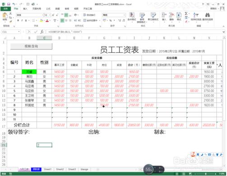Click the Decrease Font Size icon
This screenshot has height=176, width=227.
(x=57, y=15)
